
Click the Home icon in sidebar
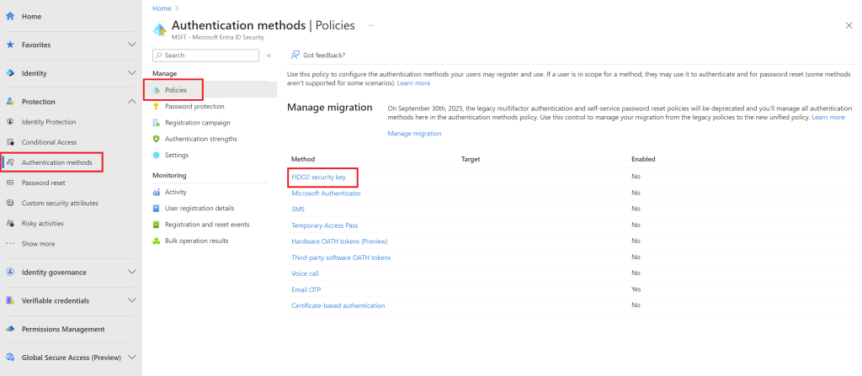tap(10, 16)
